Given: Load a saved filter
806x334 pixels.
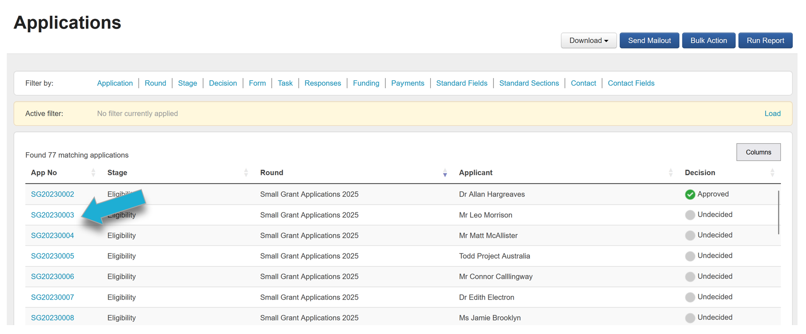Looking at the screenshot, I should tap(772, 114).
